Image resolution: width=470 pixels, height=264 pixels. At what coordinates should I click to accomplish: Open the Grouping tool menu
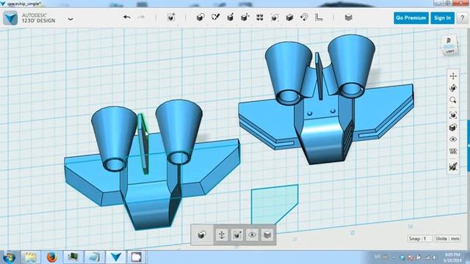(x=275, y=18)
